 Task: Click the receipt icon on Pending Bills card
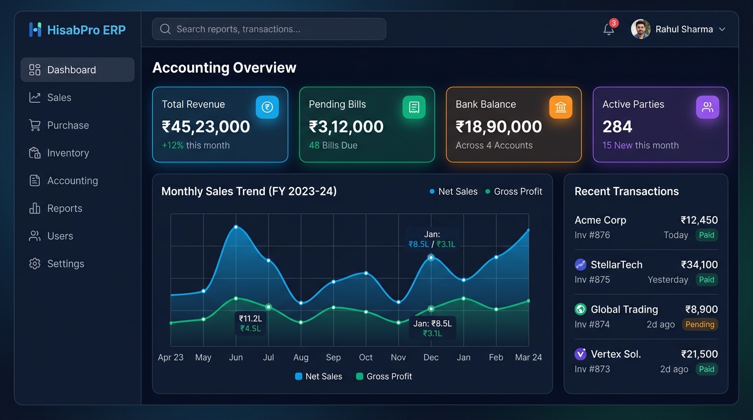coord(414,107)
